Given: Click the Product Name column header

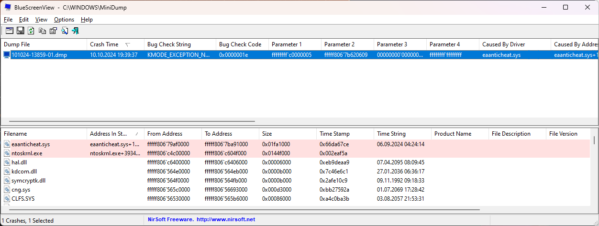Looking at the screenshot, I should pos(460,134).
